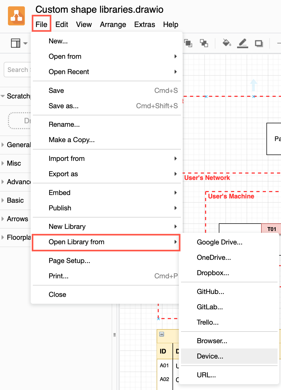Expand the Arrows shape category
The height and width of the screenshot is (390, 281).
pos(17,219)
